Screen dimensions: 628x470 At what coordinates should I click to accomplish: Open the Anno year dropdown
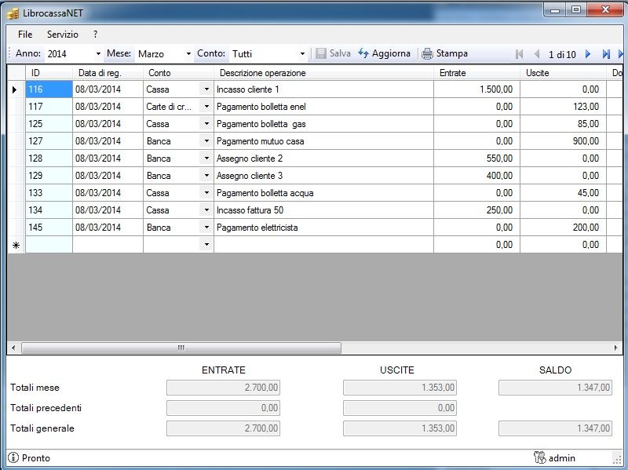[x=98, y=54]
